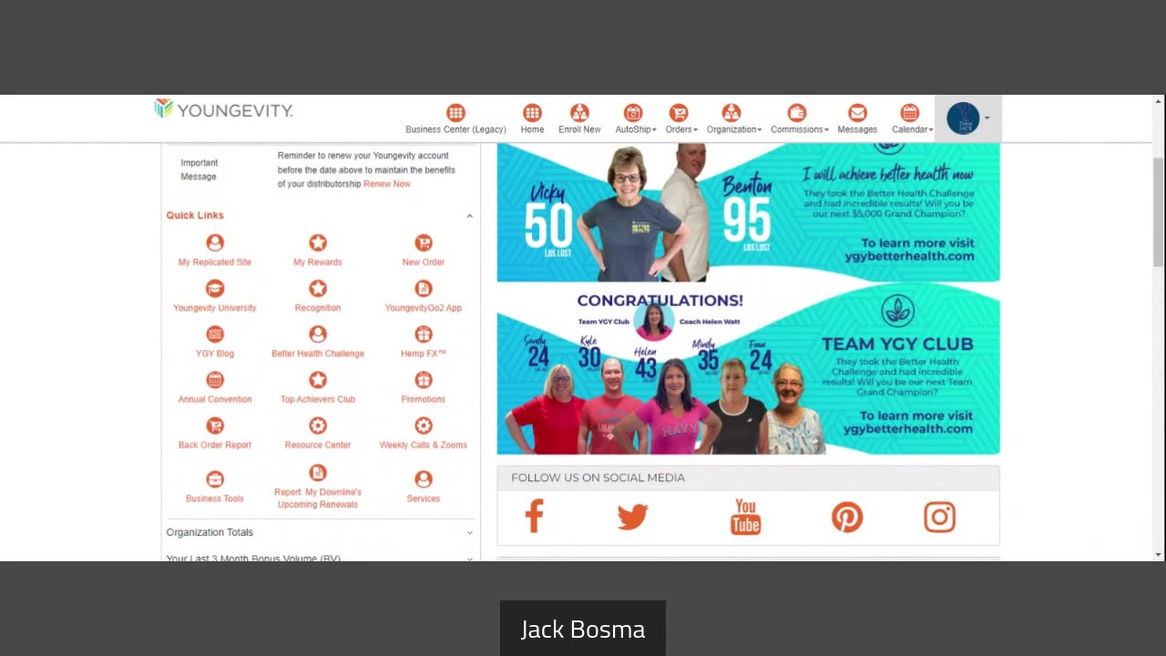Open the Organization icon

pos(731,113)
